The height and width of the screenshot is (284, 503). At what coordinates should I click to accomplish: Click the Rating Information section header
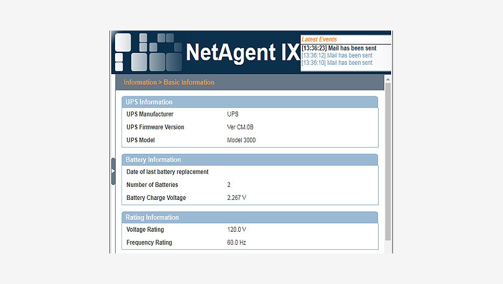(x=152, y=218)
